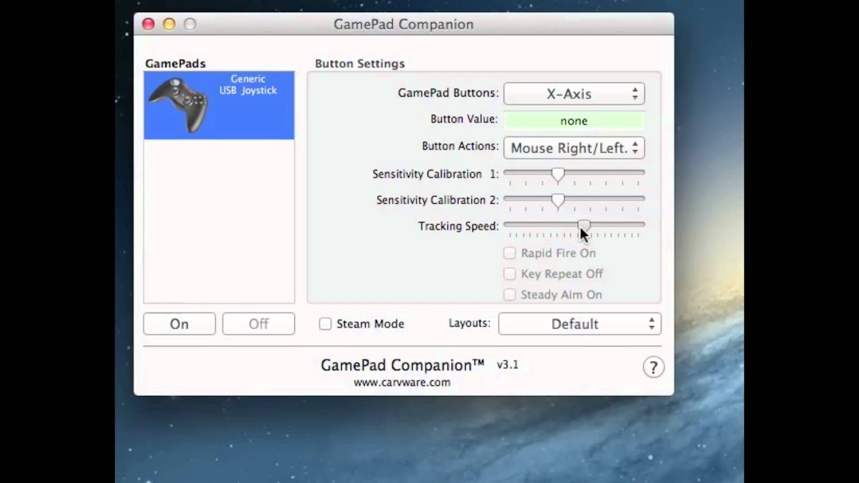Open the GamePad Buttons X-Axis dropdown
The image size is (859, 483).
[574, 94]
